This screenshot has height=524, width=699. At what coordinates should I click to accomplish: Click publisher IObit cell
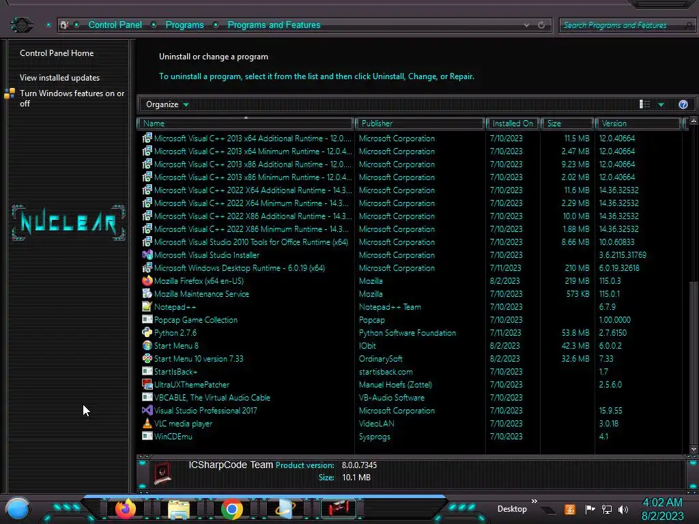click(x=367, y=345)
